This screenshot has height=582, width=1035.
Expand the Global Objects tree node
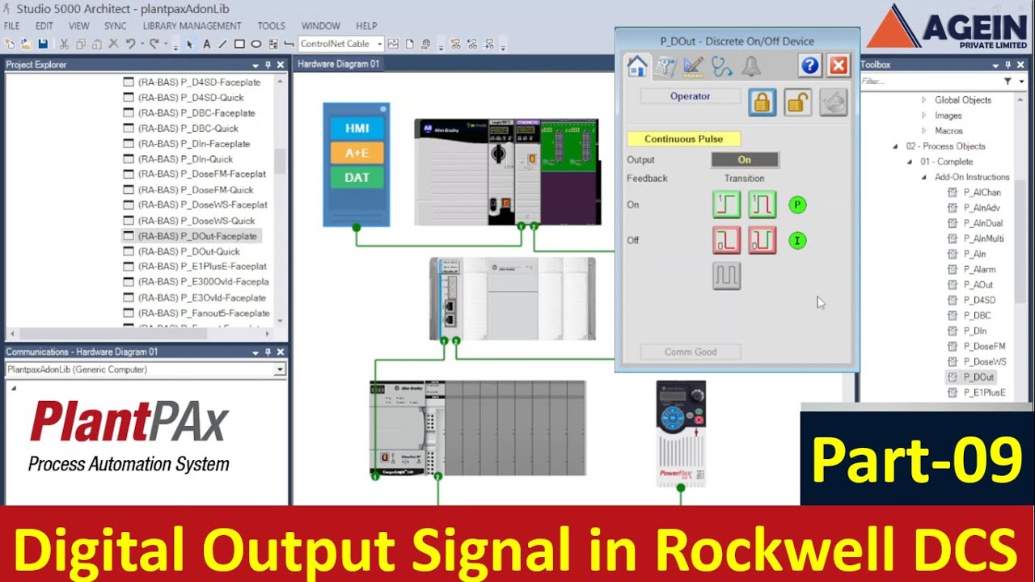(x=924, y=100)
